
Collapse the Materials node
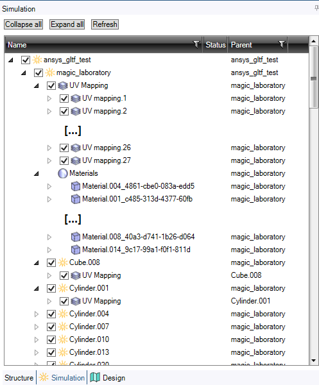click(37, 174)
